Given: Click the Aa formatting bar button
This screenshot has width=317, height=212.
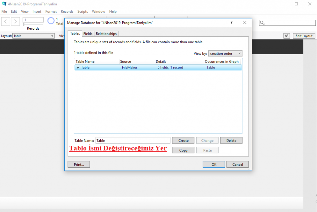Looking at the screenshot, I should [286, 36].
